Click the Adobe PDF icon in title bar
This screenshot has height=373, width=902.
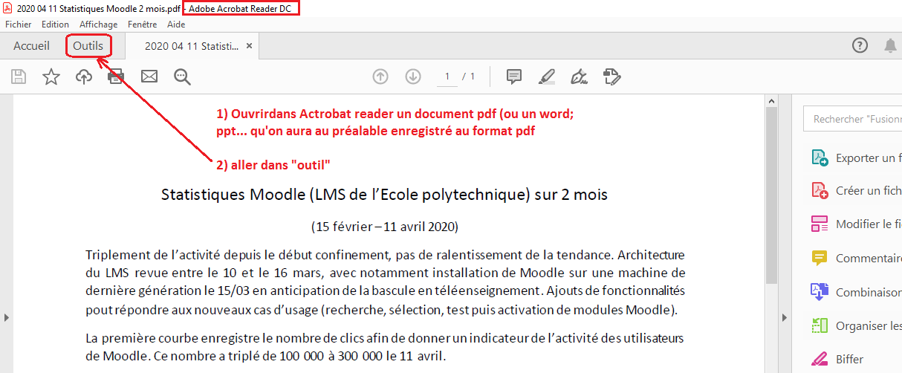(7, 7)
